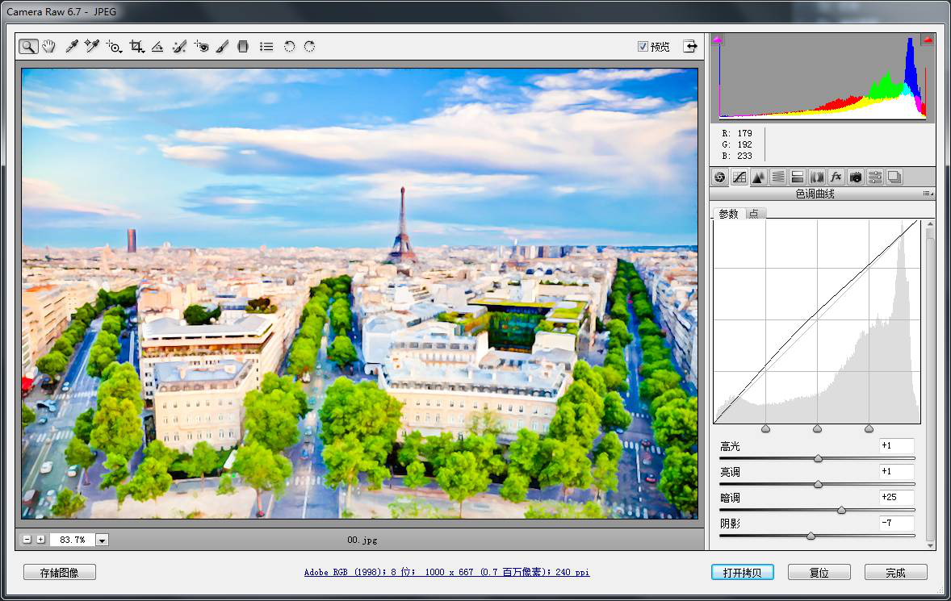Click the 打开拷贝 button

click(743, 573)
